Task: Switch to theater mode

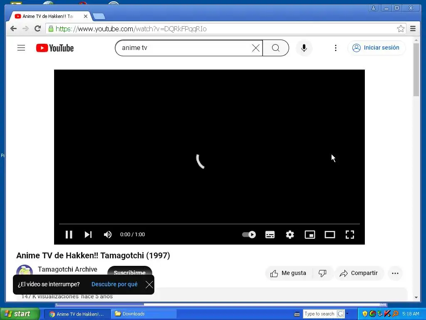Action: [x=330, y=235]
